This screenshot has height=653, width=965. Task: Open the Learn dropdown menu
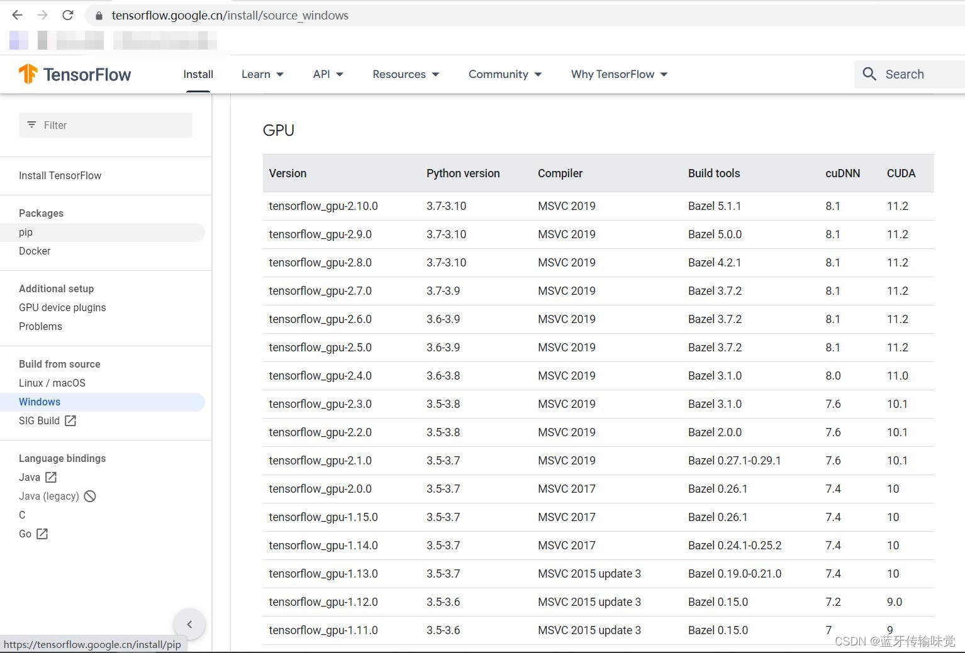262,74
